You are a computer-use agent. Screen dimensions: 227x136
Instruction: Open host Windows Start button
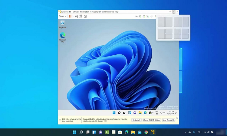point(74,132)
